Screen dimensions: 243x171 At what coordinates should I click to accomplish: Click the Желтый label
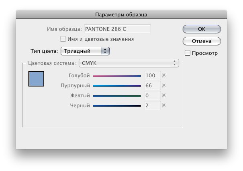tap(80, 96)
